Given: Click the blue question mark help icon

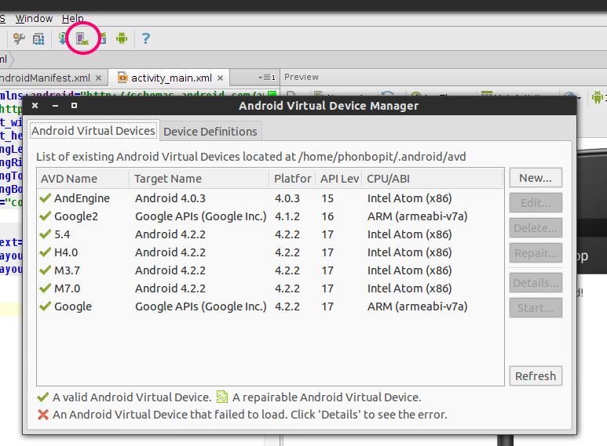Looking at the screenshot, I should pyautogui.click(x=145, y=38).
